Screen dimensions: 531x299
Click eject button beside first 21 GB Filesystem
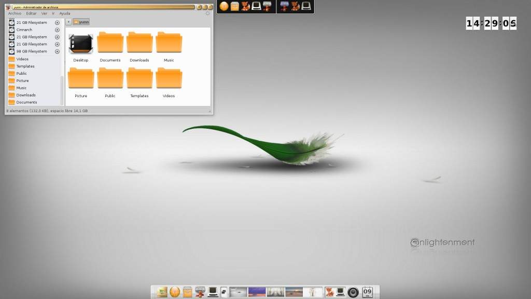click(x=57, y=23)
